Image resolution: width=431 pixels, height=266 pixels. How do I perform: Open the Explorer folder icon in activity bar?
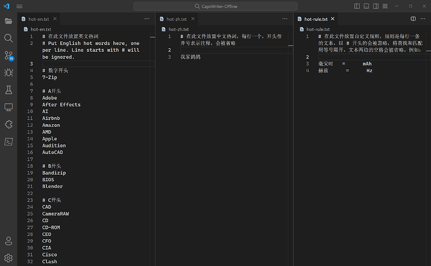[9, 21]
